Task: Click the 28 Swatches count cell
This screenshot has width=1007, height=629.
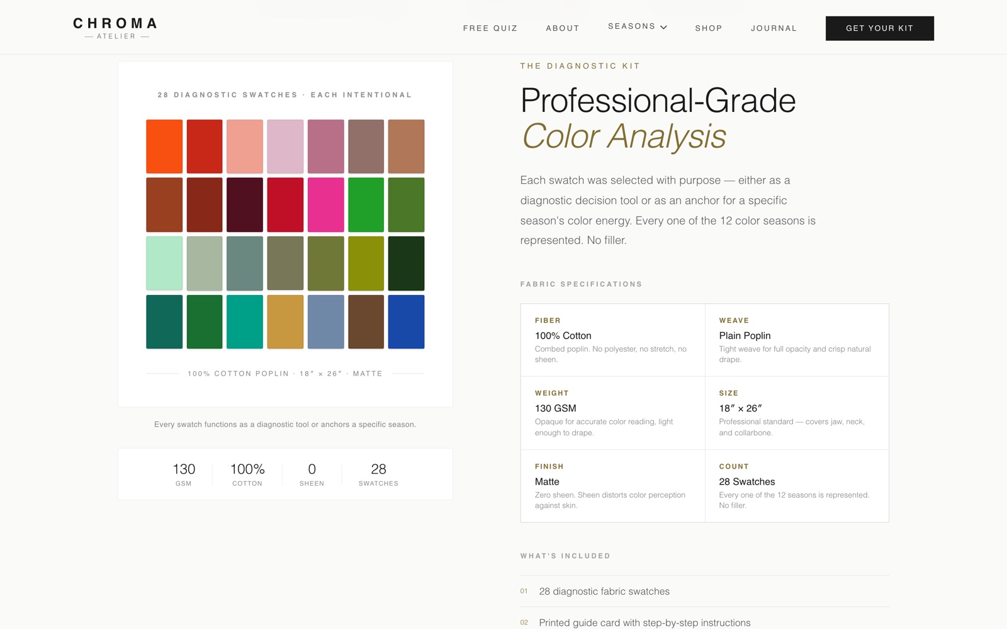Action: 797,486
